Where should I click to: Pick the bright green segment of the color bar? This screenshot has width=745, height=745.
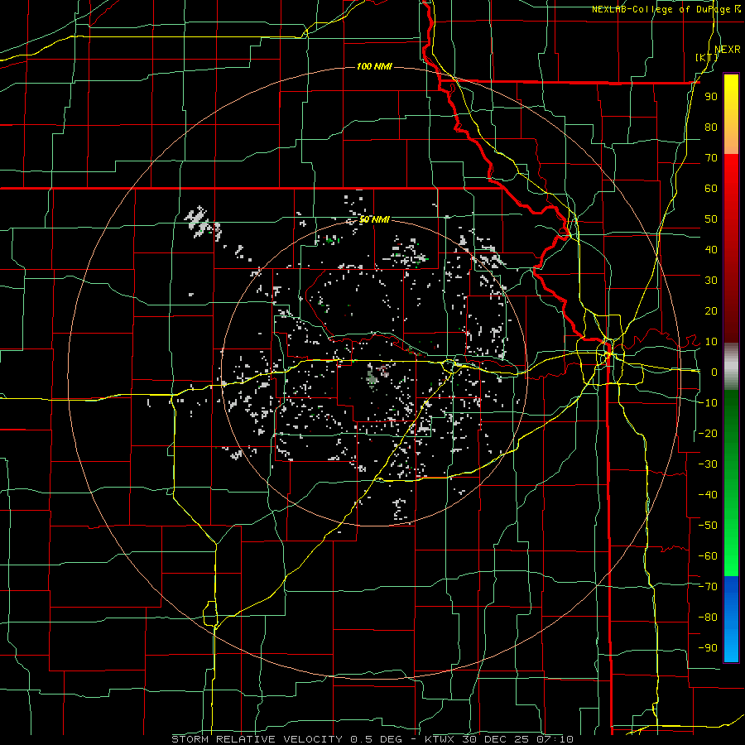(731, 546)
